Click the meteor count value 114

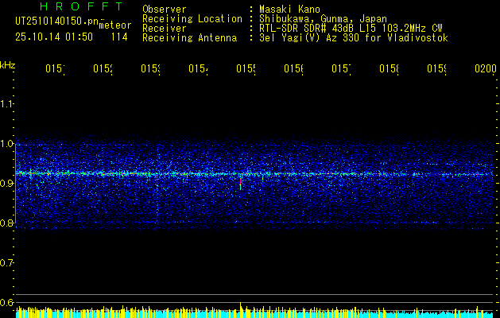click(119, 37)
